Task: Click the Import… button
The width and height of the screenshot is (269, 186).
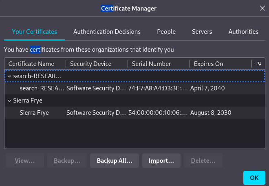Action: [161, 161]
